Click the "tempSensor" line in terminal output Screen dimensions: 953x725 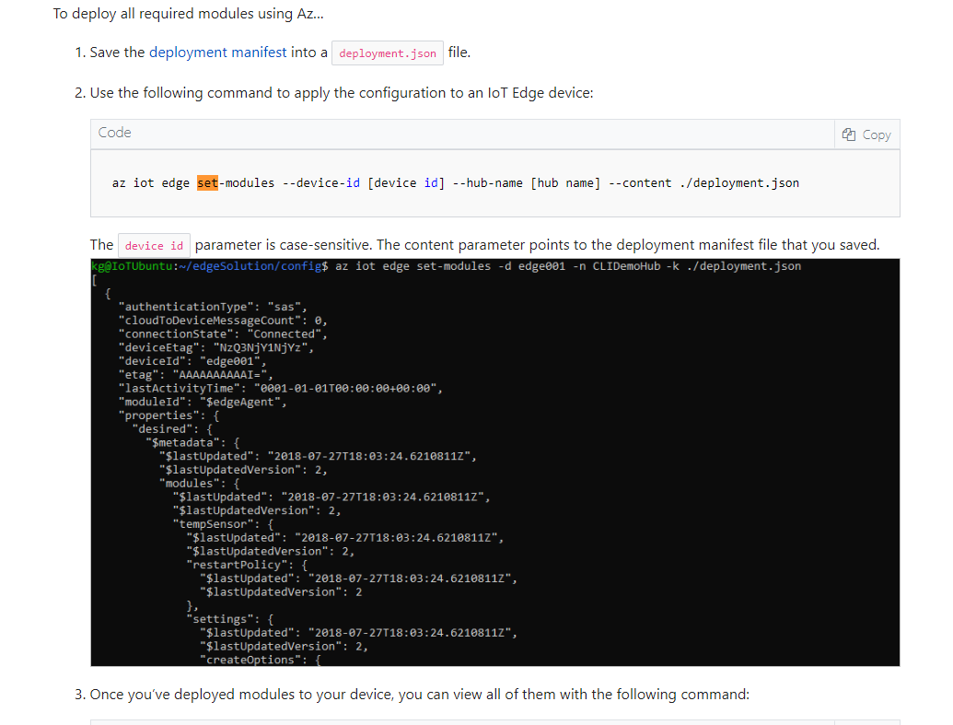click(223, 523)
